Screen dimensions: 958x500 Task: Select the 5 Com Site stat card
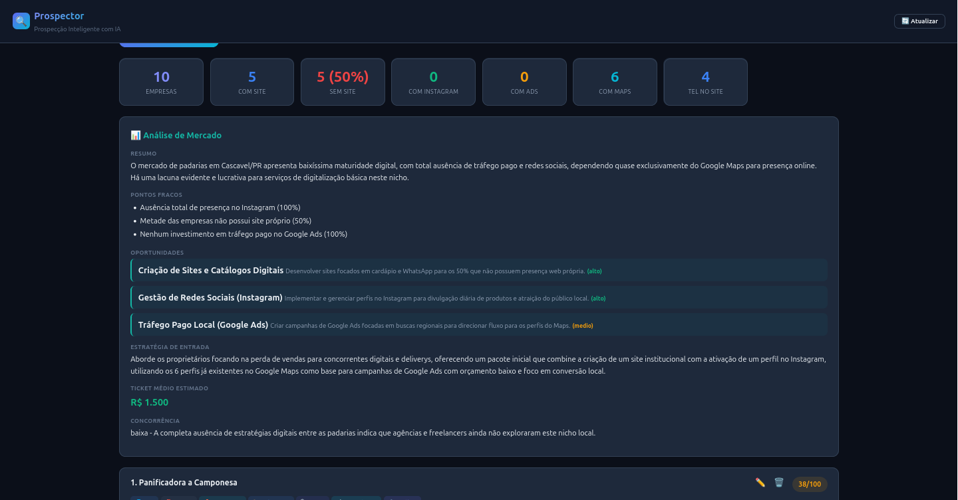[252, 82]
